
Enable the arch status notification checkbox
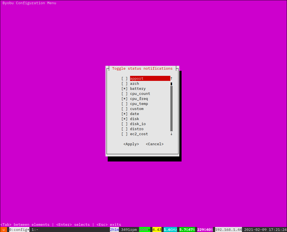124,84
